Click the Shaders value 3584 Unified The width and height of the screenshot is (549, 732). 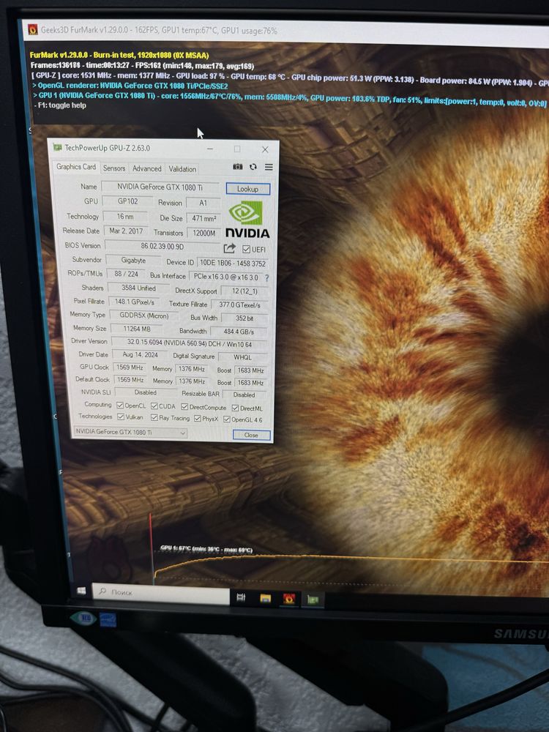coord(138,288)
